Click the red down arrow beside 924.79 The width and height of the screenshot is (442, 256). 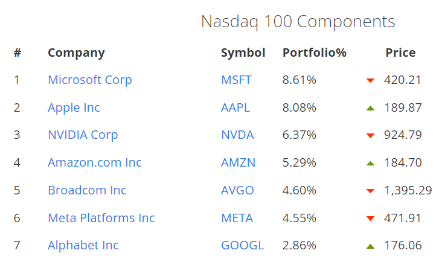point(370,136)
